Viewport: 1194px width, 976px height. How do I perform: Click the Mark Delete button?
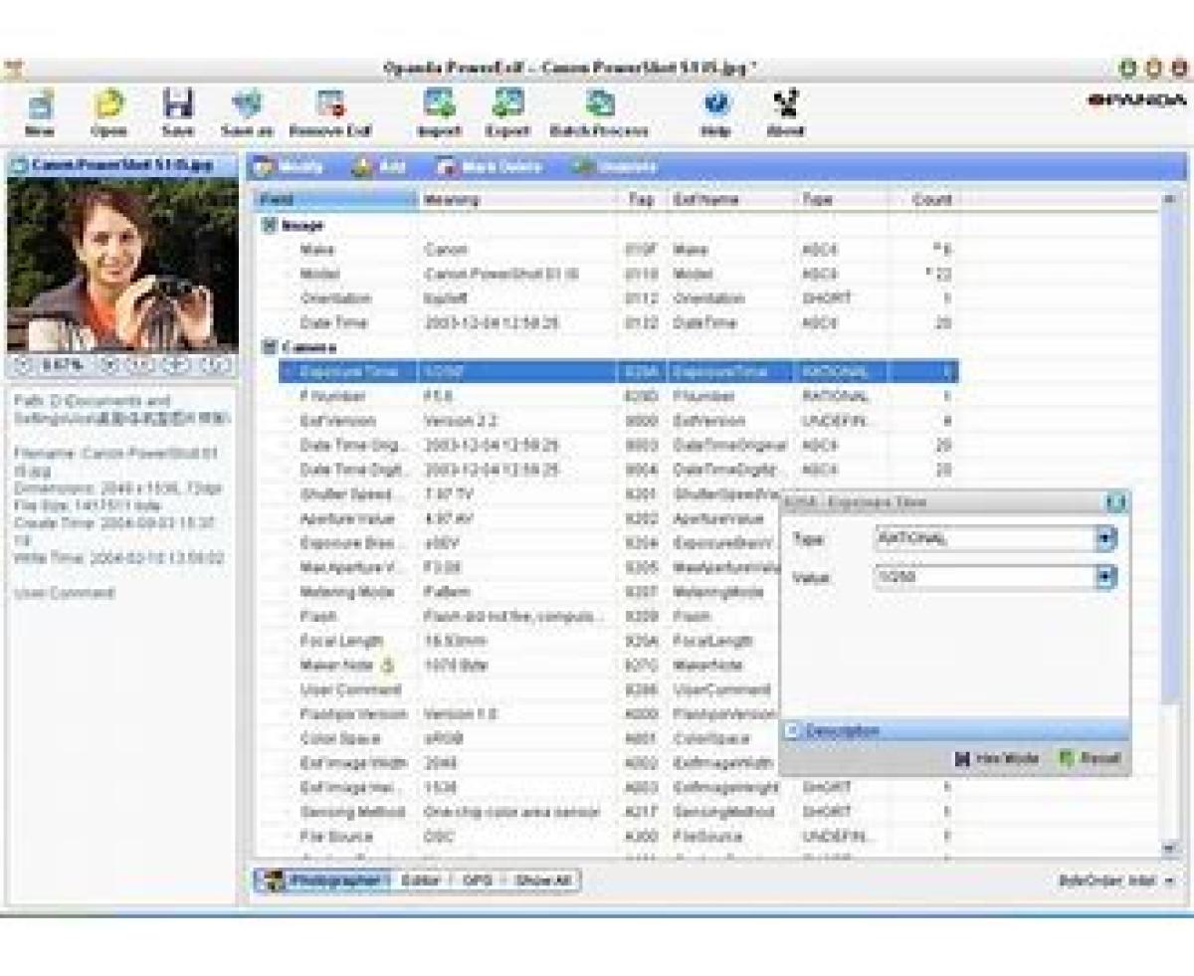(x=490, y=167)
